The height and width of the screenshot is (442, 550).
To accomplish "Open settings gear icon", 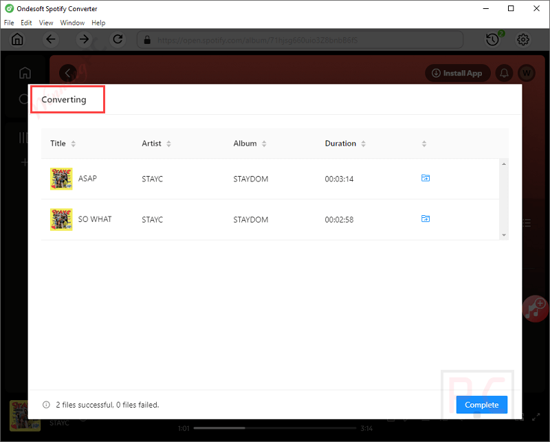I will 523,39.
